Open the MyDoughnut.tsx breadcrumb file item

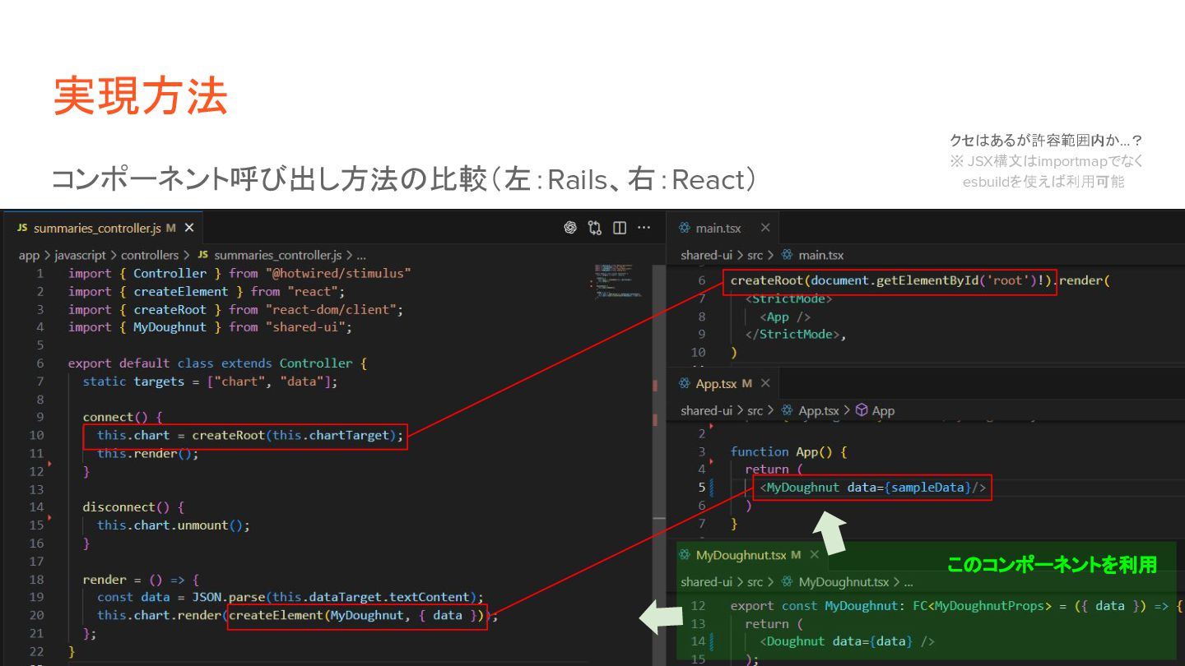843,581
